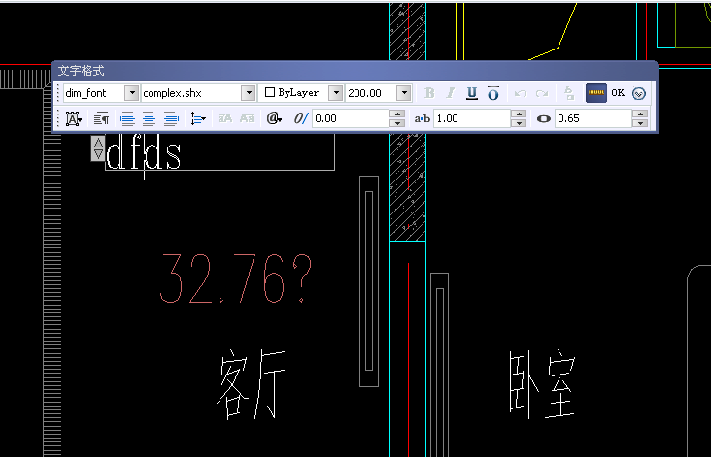Click the Redo arrow
Screen dimensions: 711x457
pyautogui.click(x=542, y=94)
